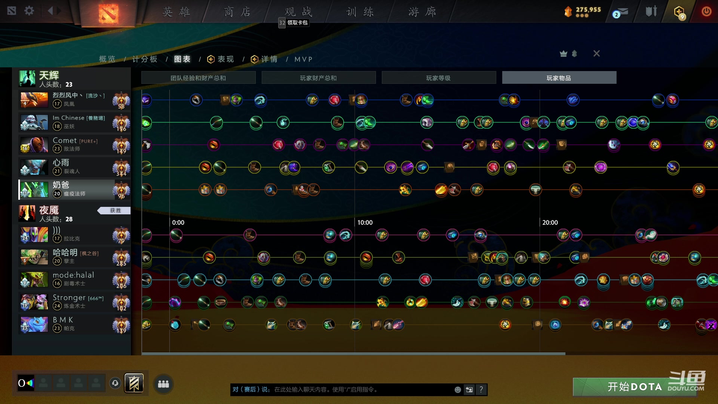718x404 pixels.
Task: Open the Store (商店) menu
Action: pos(237,12)
